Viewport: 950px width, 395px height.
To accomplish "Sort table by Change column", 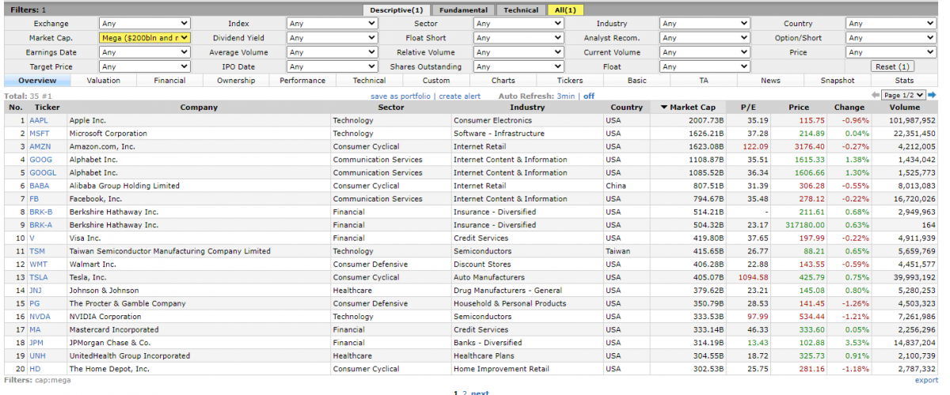I will pyautogui.click(x=849, y=107).
